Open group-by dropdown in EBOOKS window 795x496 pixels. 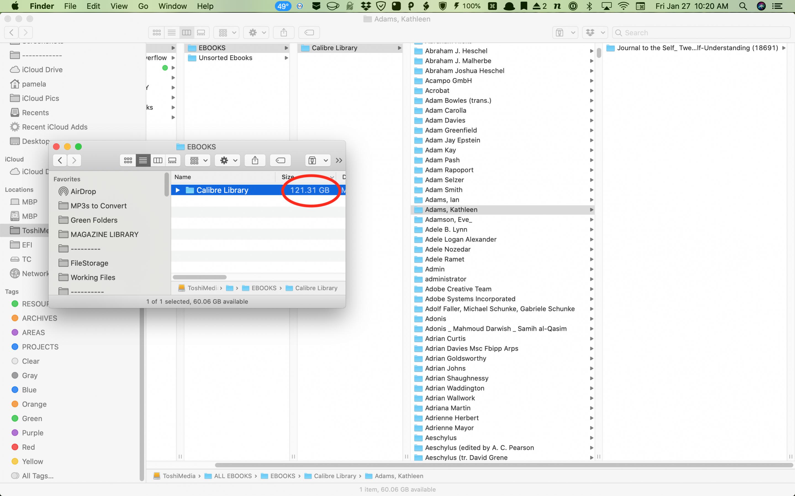pyautogui.click(x=198, y=160)
